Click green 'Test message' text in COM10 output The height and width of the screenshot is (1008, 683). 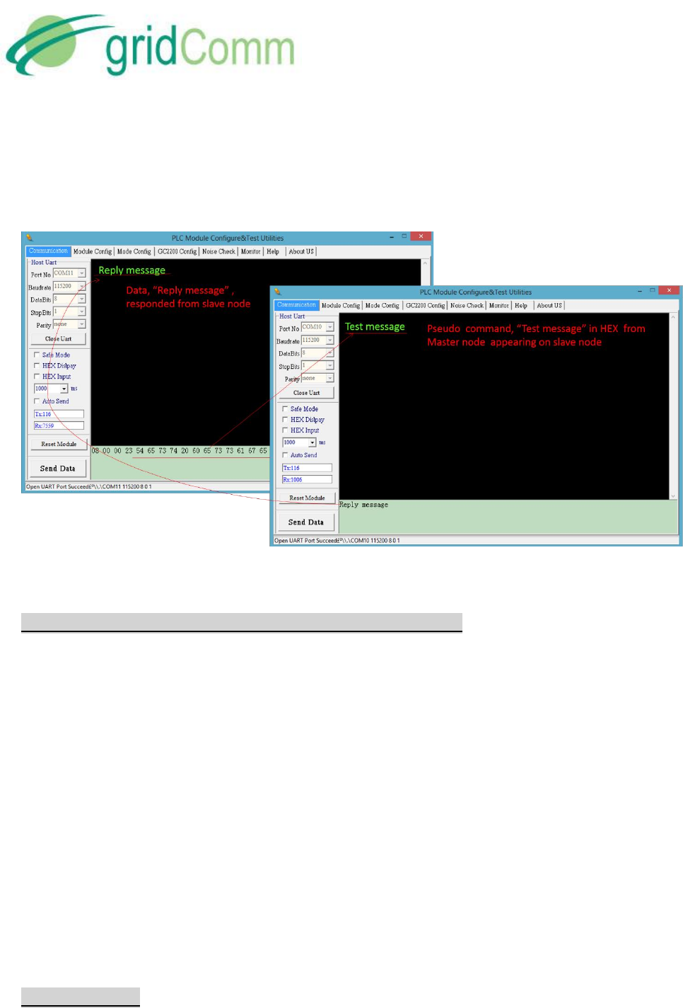[x=375, y=326]
